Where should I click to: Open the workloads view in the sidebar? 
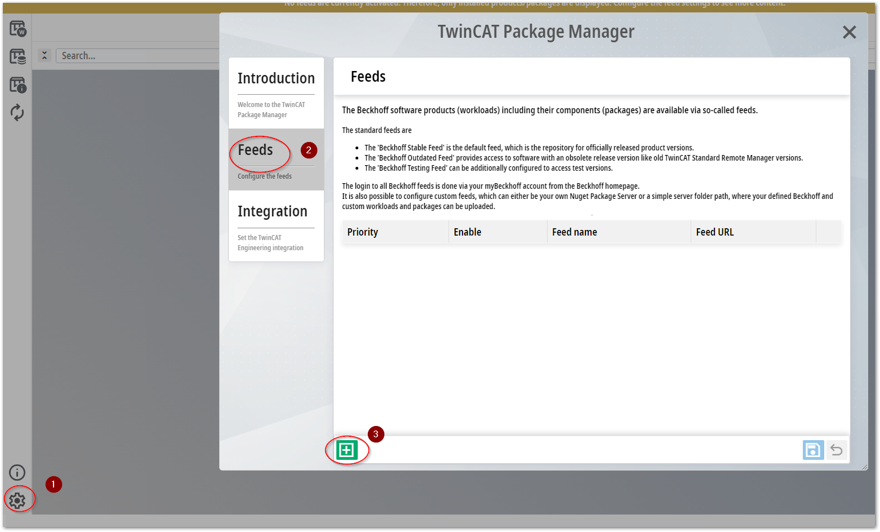click(17, 28)
